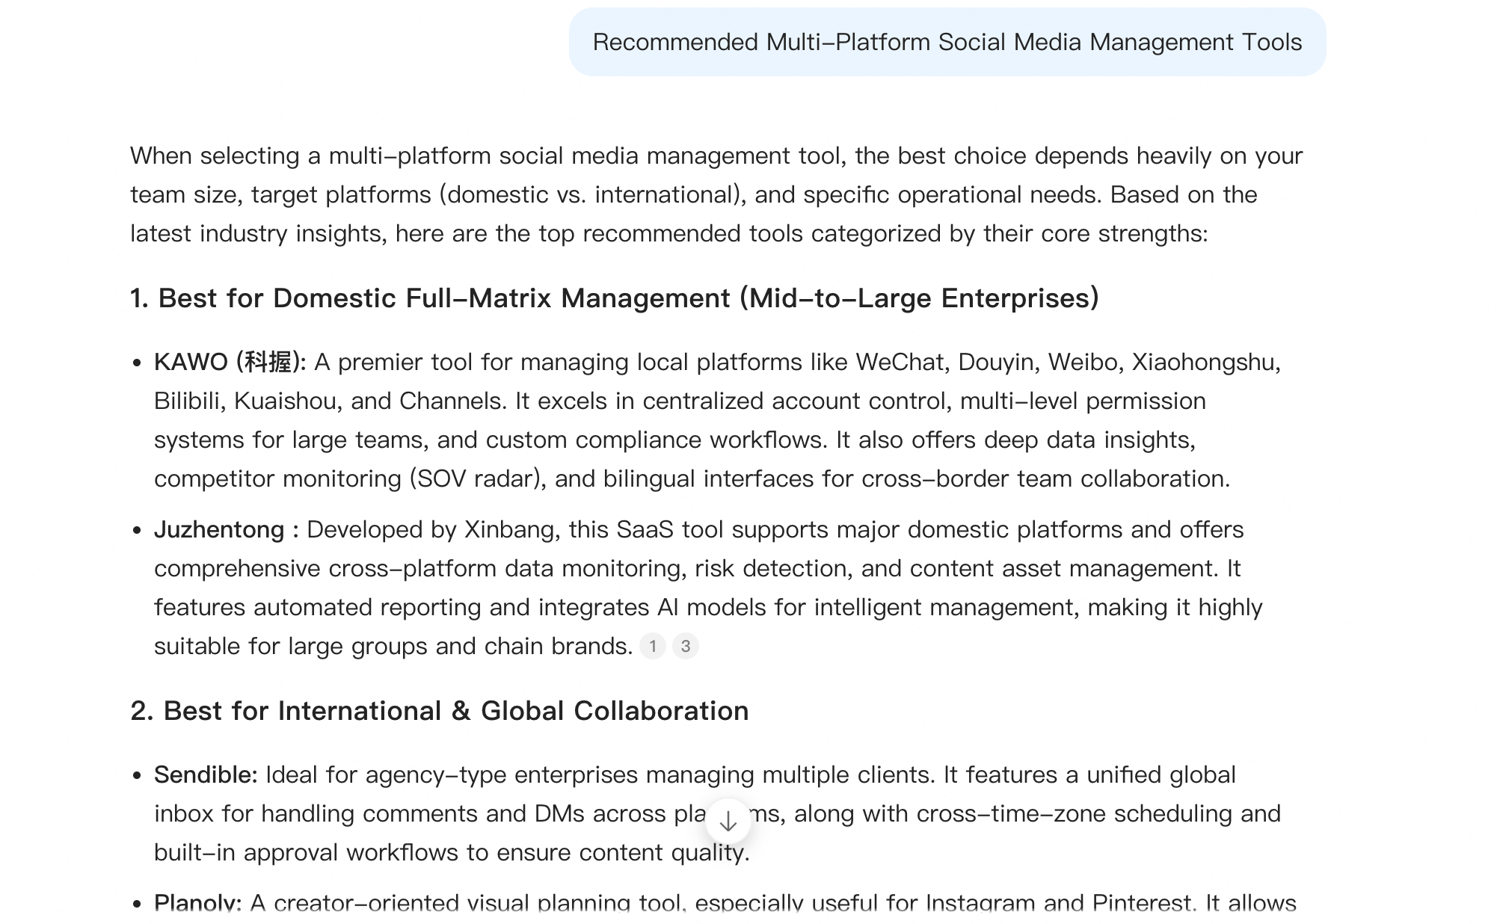Click the bold "Sendible:" tool name
The height and width of the screenshot is (924, 1497).
click(206, 774)
